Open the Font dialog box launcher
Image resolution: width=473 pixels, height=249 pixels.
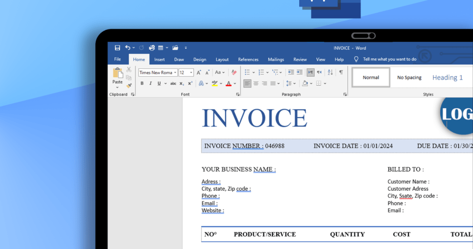coord(237,95)
